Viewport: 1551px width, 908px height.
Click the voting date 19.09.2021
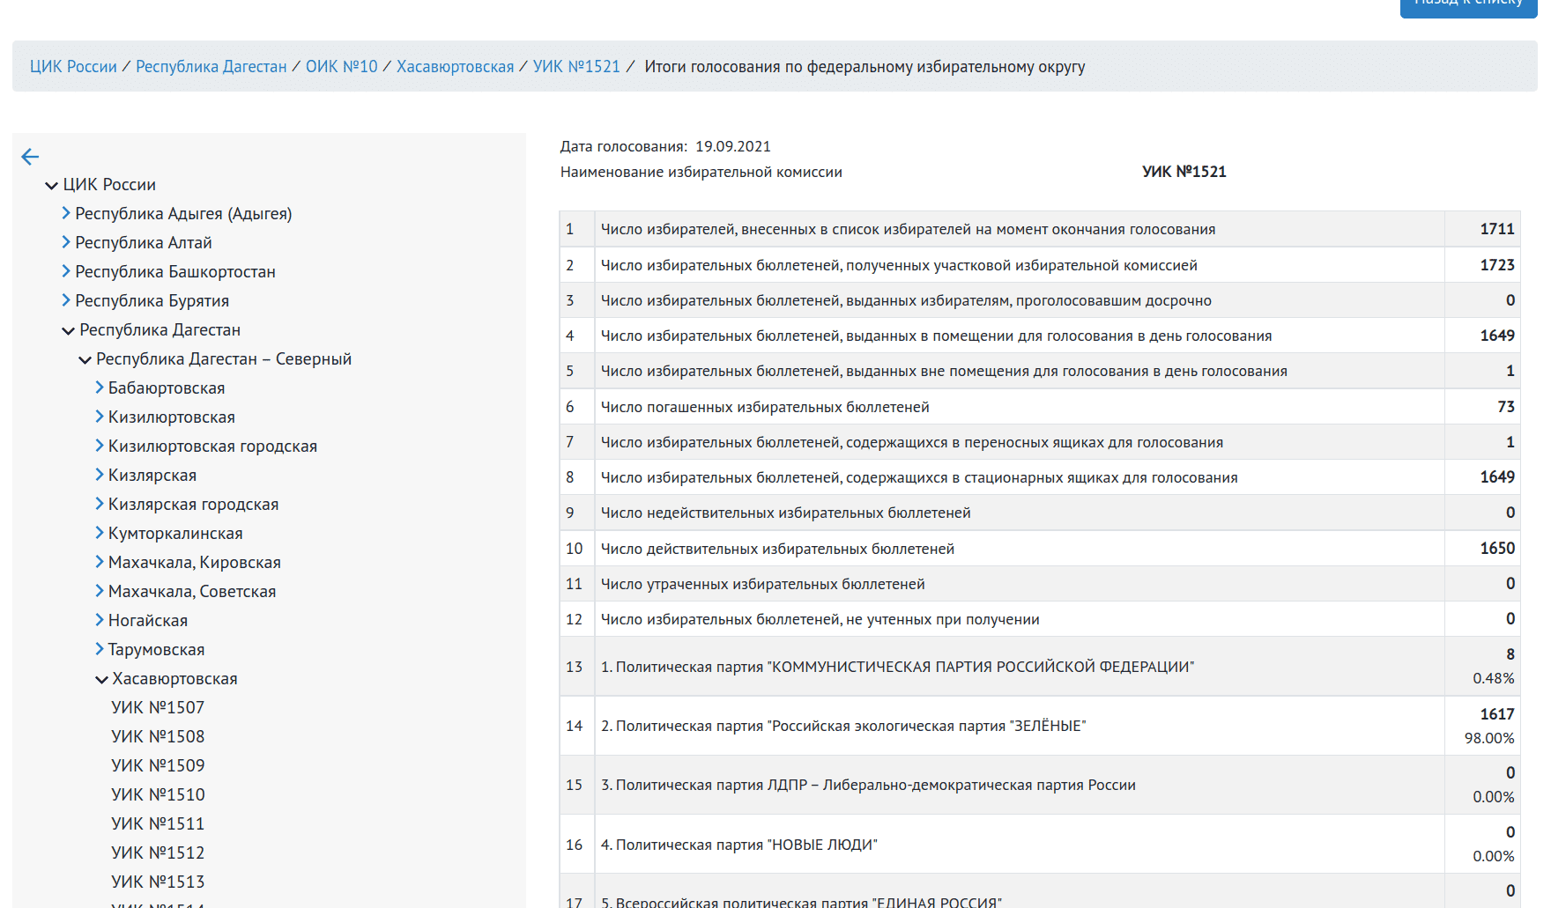pyautogui.click(x=732, y=146)
